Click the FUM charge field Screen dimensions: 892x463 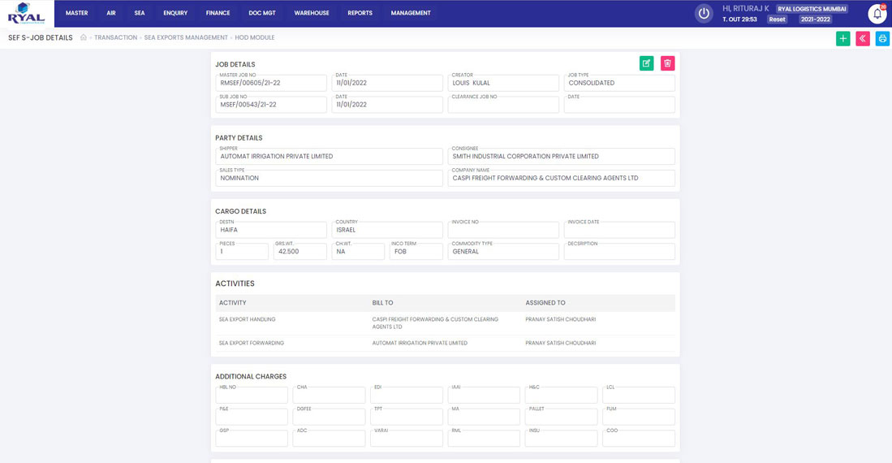pyautogui.click(x=639, y=417)
